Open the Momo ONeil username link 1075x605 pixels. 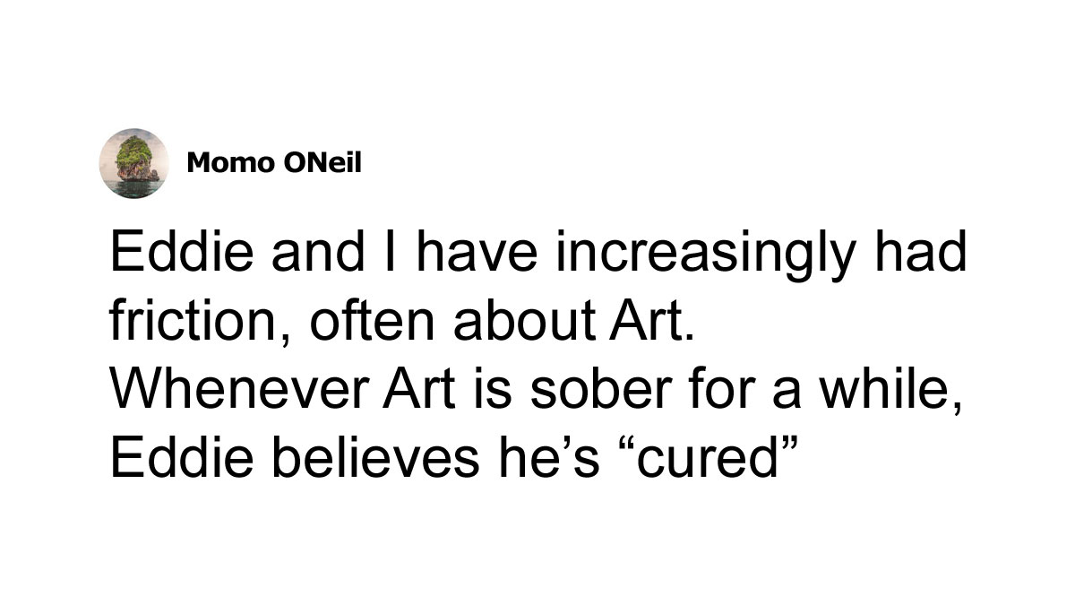275,163
